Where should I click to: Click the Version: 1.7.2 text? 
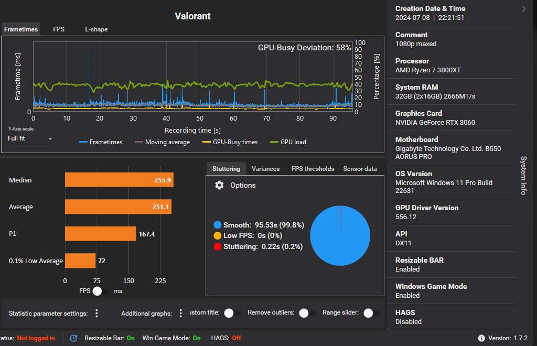[x=508, y=338]
